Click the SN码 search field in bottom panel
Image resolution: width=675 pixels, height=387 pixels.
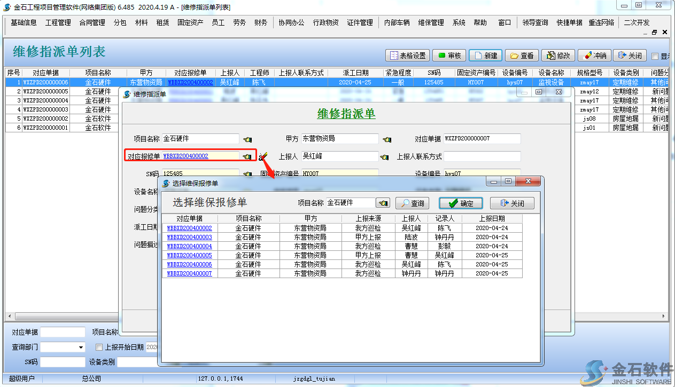point(63,362)
